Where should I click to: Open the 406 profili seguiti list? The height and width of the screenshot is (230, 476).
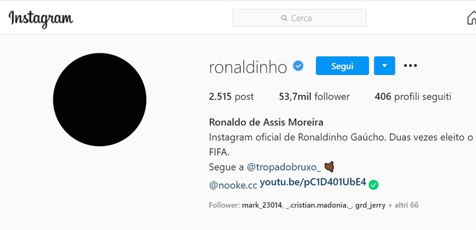tap(413, 97)
